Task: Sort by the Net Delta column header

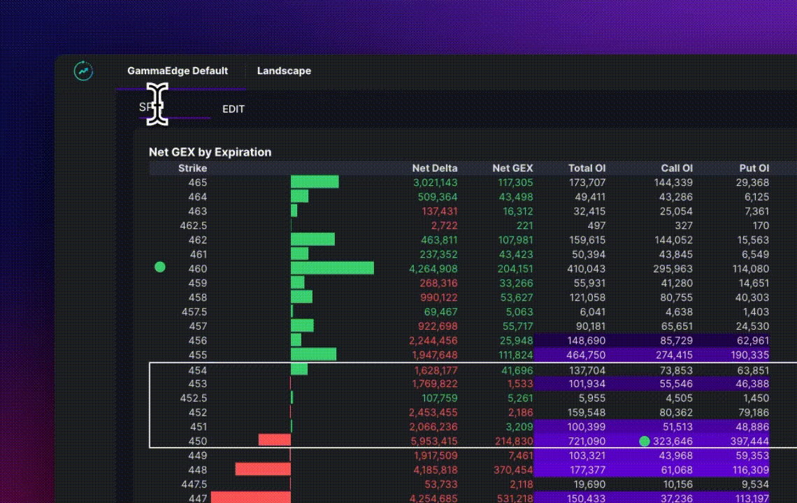Action: point(435,168)
